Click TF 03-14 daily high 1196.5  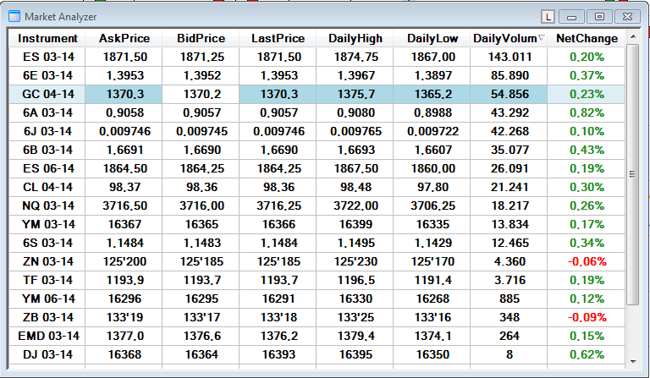coord(355,280)
